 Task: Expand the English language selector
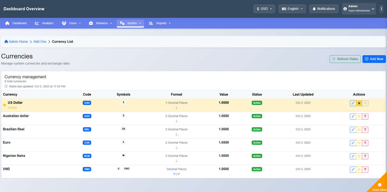point(292,9)
